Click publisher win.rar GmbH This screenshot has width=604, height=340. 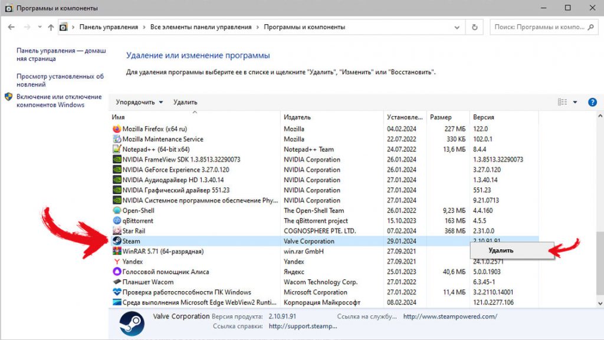pyautogui.click(x=304, y=251)
